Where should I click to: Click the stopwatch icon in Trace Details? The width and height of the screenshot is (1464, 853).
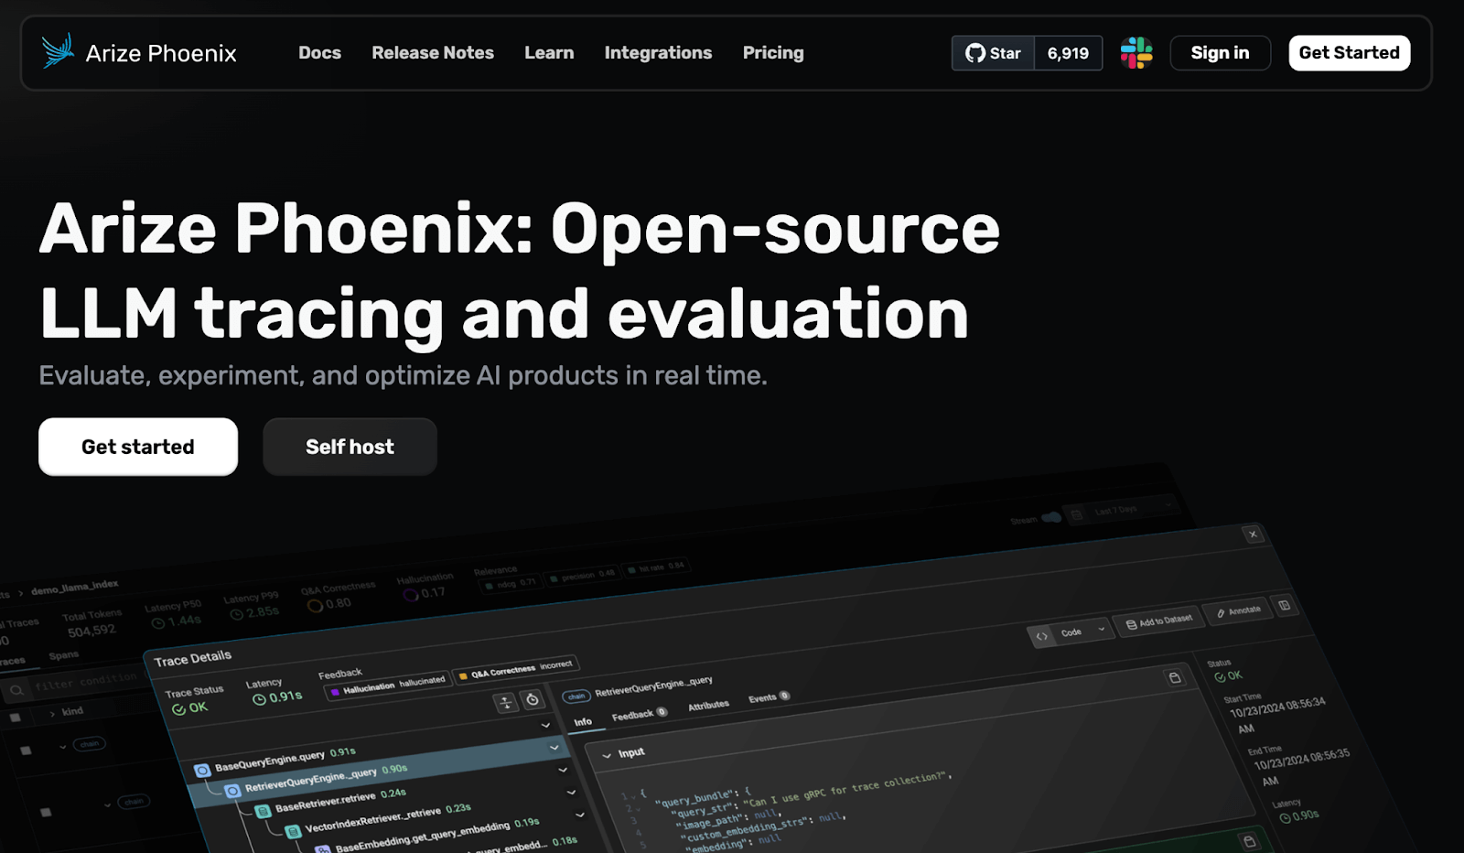pyautogui.click(x=533, y=700)
